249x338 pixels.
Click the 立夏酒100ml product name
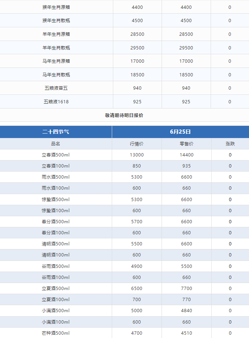[56, 299]
